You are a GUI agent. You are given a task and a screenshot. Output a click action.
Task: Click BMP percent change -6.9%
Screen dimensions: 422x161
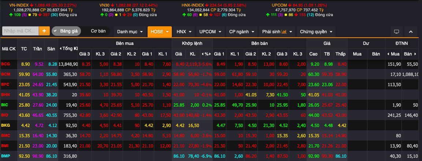point(206,156)
